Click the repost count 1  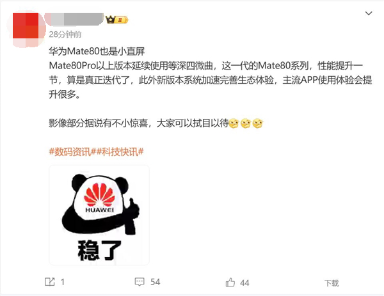pyautogui.click(x=63, y=282)
